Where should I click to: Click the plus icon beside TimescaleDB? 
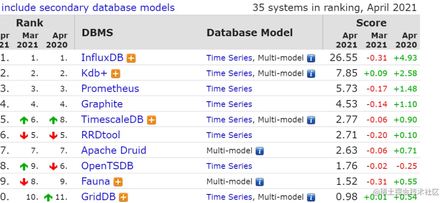pyautogui.click(x=152, y=120)
